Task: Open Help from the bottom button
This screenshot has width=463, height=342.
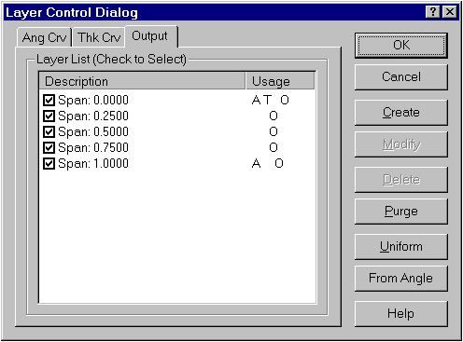Action: point(401,313)
